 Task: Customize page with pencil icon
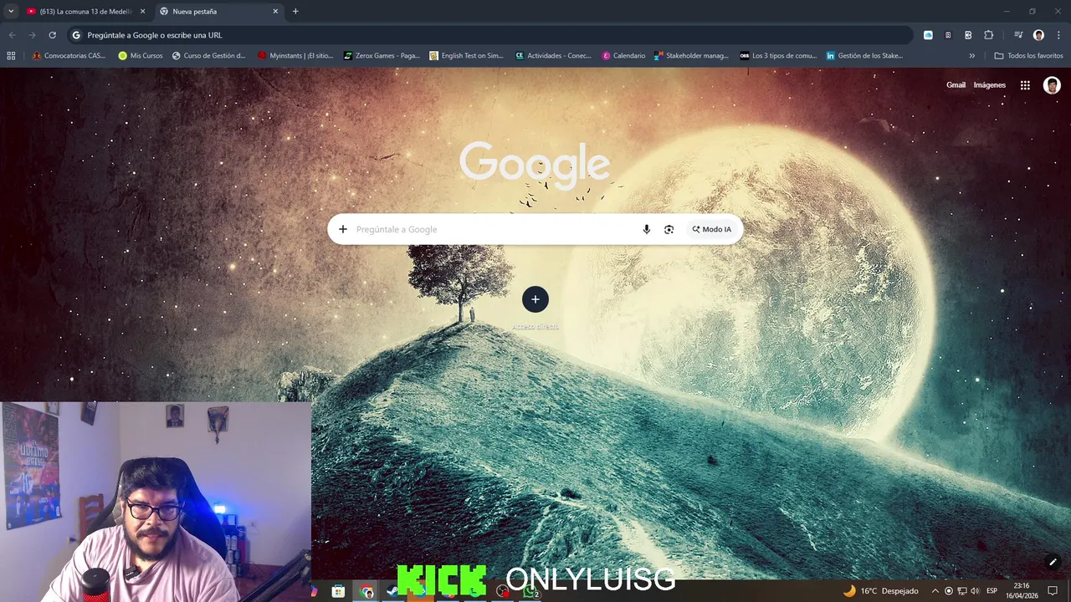click(1053, 562)
